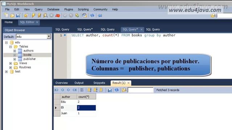232x130 pixels.
Task: Click the rollback arrow icon
Action: coord(71,15)
